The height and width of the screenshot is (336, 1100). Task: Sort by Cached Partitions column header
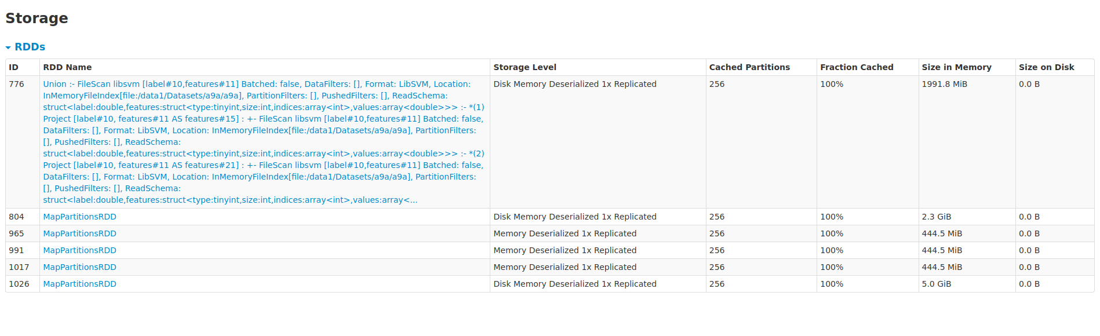coord(749,67)
